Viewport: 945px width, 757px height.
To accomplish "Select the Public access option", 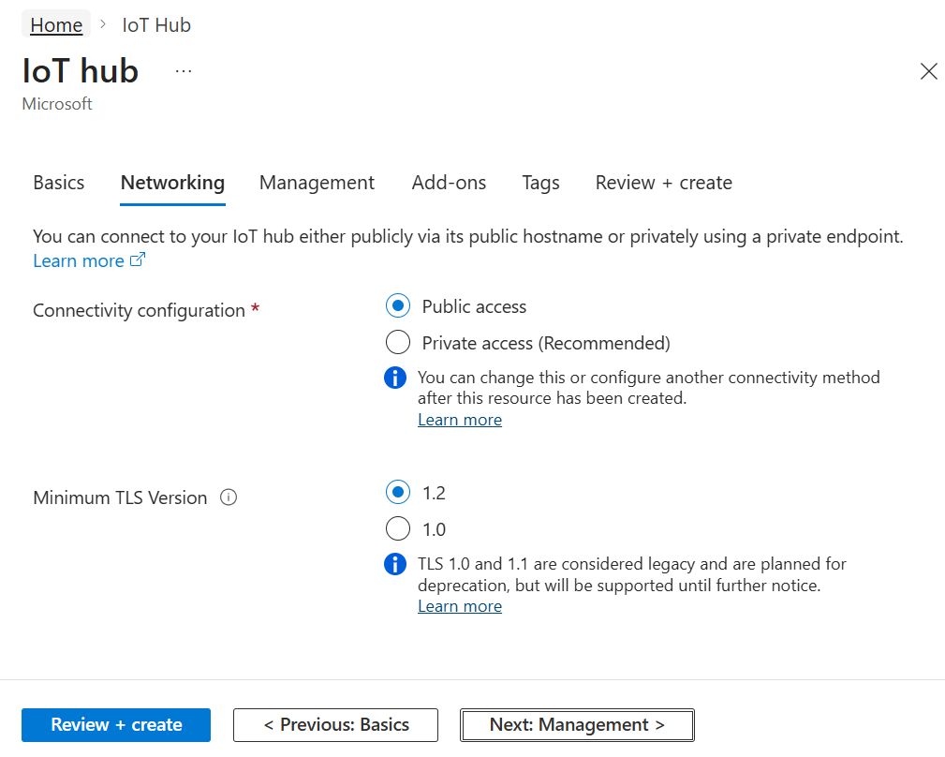I will click(x=398, y=305).
